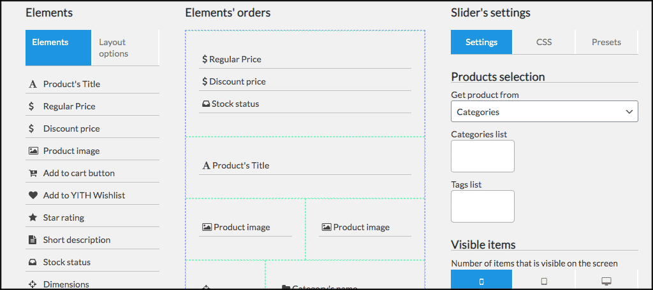The height and width of the screenshot is (290, 653).
Task: Select mobile phone visible items view
Action: [x=481, y=280]
